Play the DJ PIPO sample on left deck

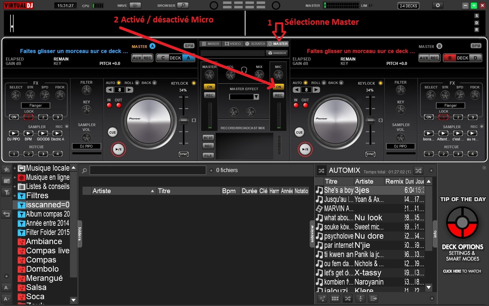tap(14, 133)
